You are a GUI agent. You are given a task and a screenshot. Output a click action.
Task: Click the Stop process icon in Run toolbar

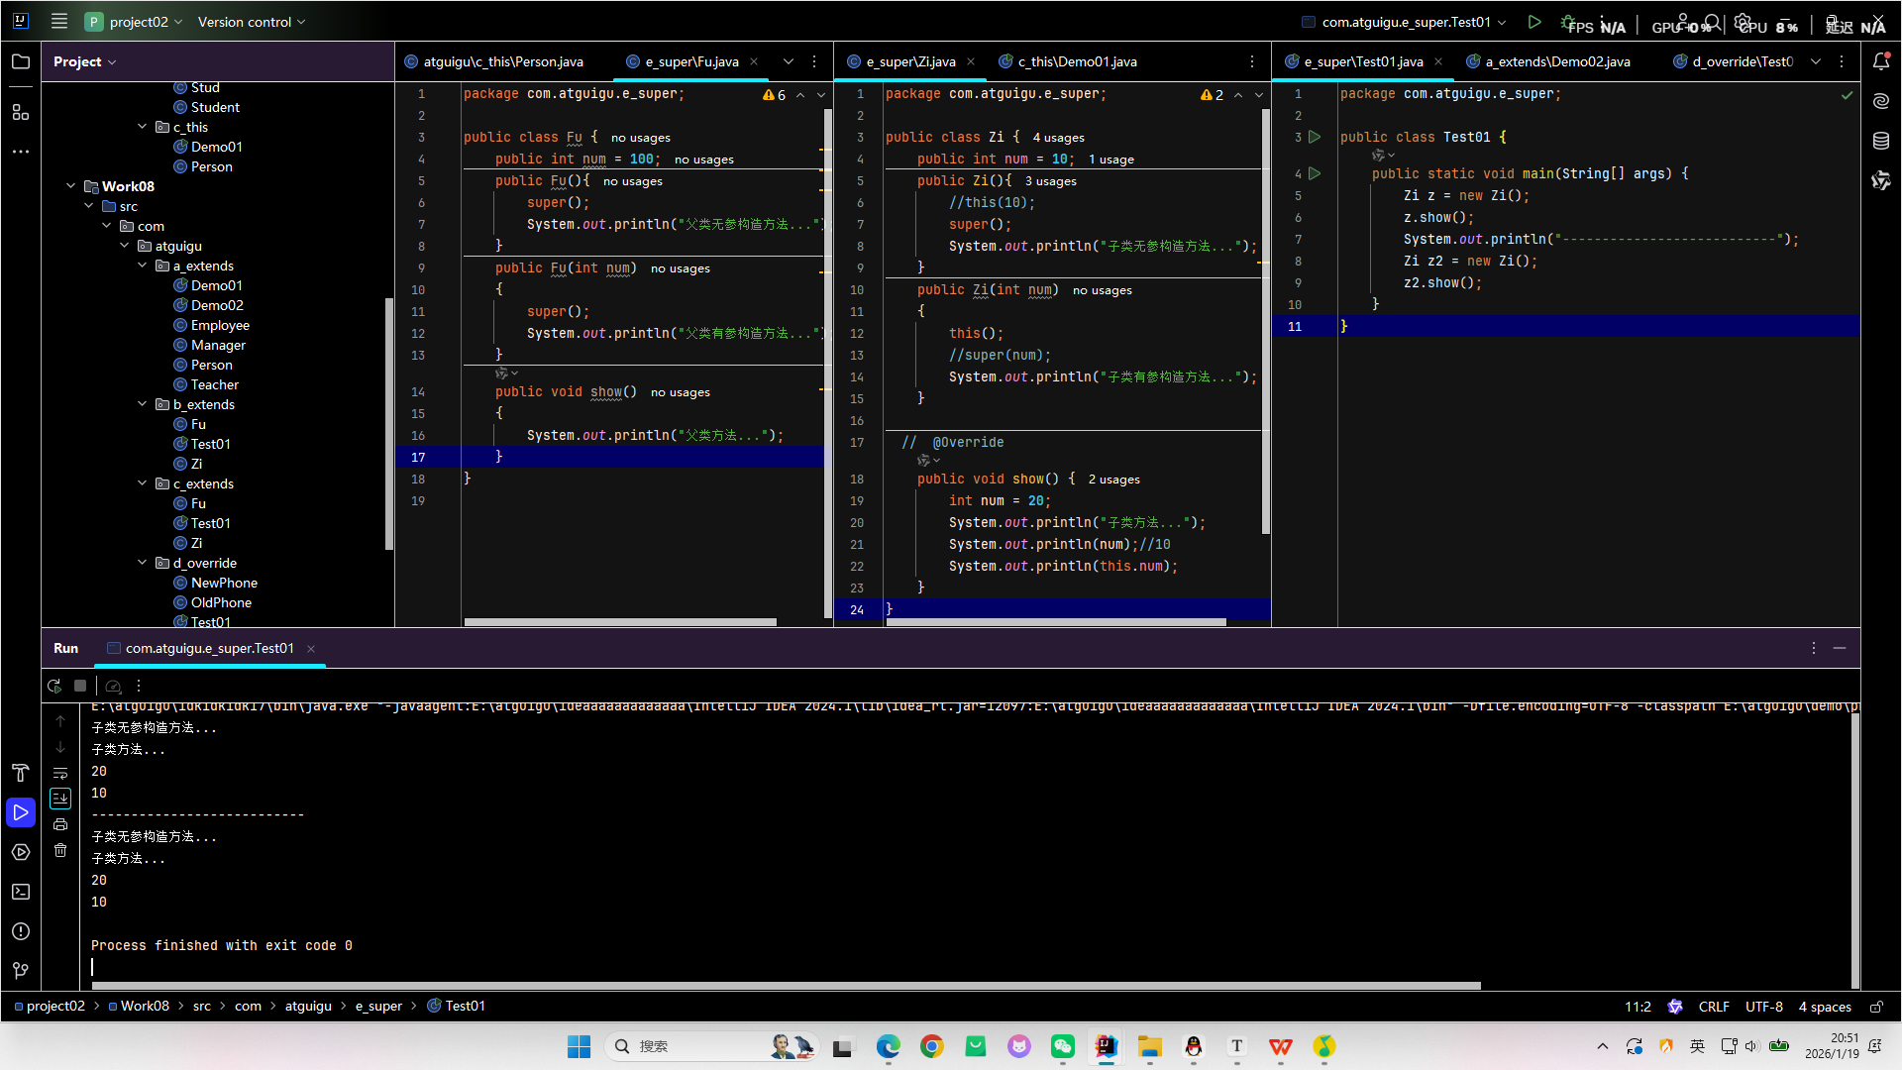tap(80, 686)
